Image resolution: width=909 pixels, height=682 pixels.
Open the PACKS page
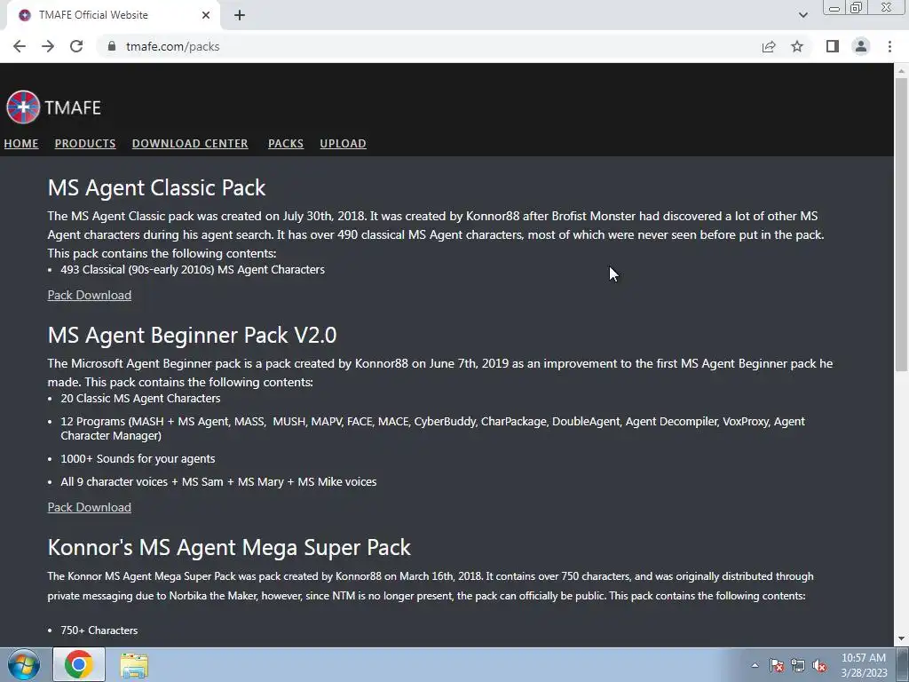pyautogui.click(x=286, y=143)
